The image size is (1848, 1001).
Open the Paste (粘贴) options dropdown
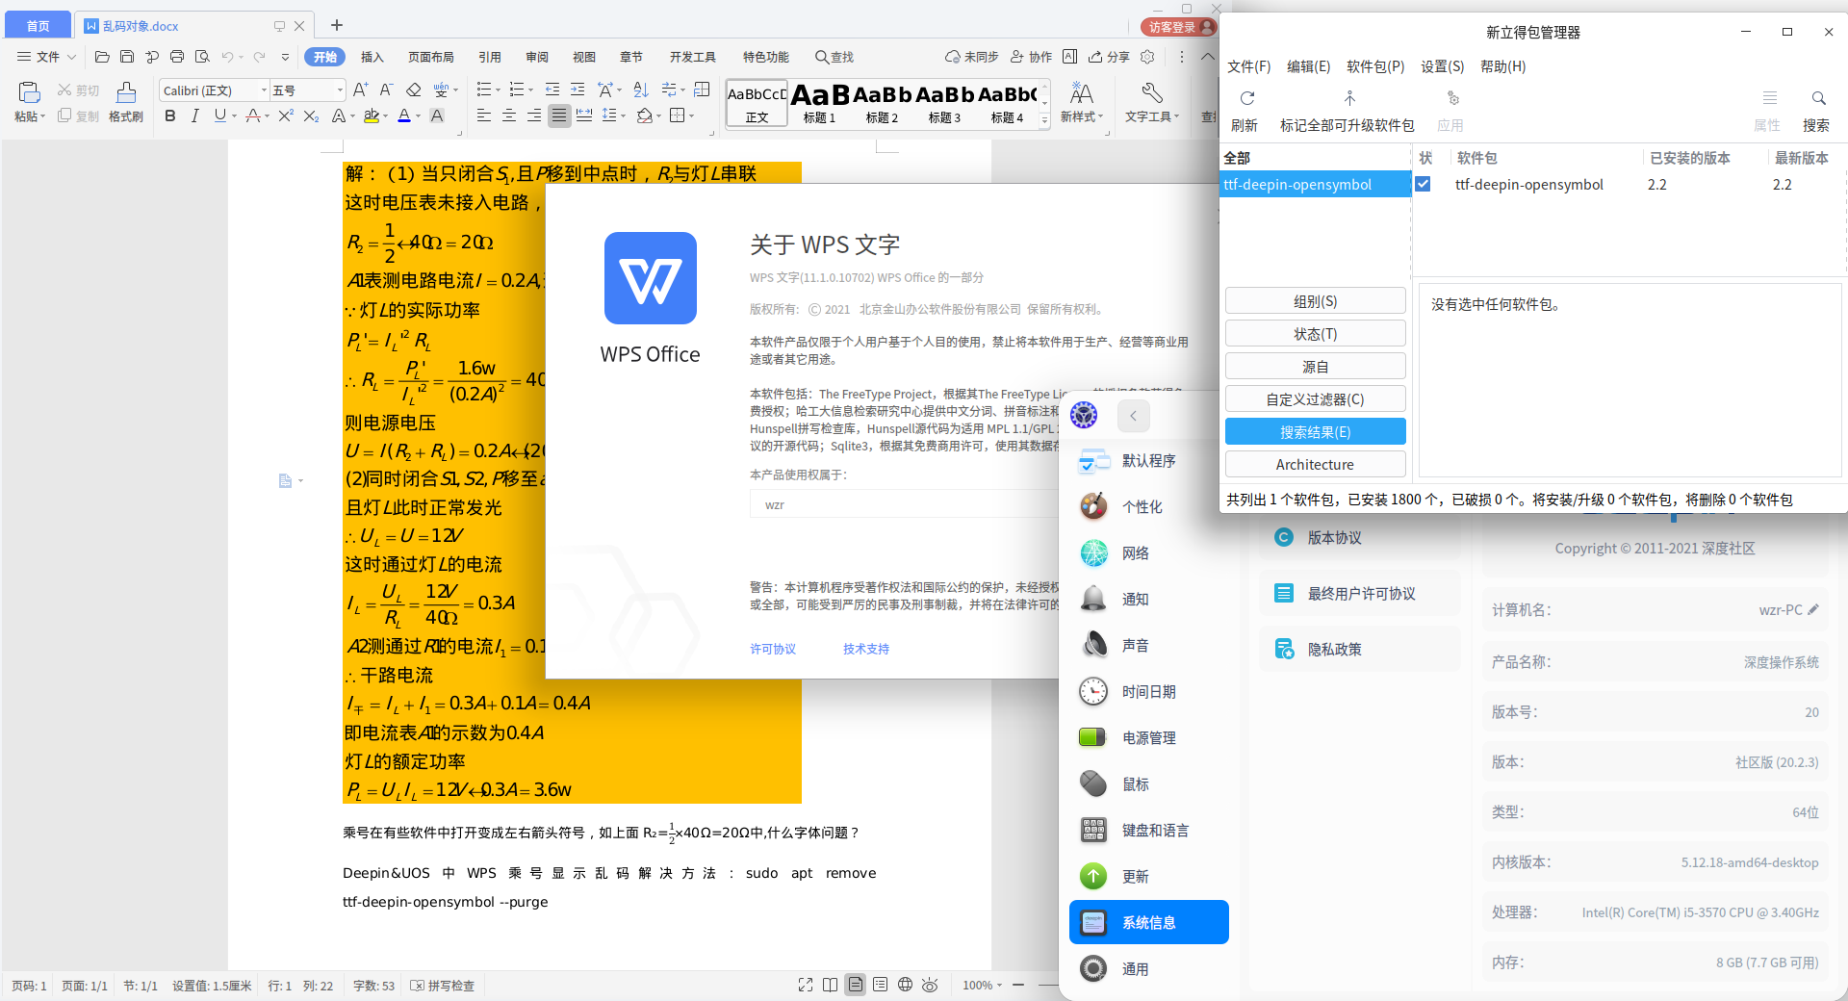coord(30,116)
